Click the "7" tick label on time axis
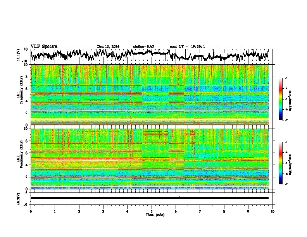The image size is (307, 237). click(200, 211)
